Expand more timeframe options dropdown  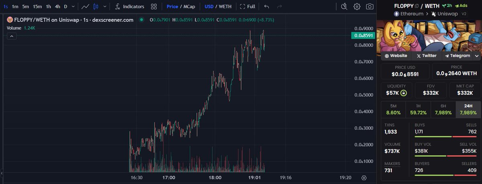[x=73, y=6]
